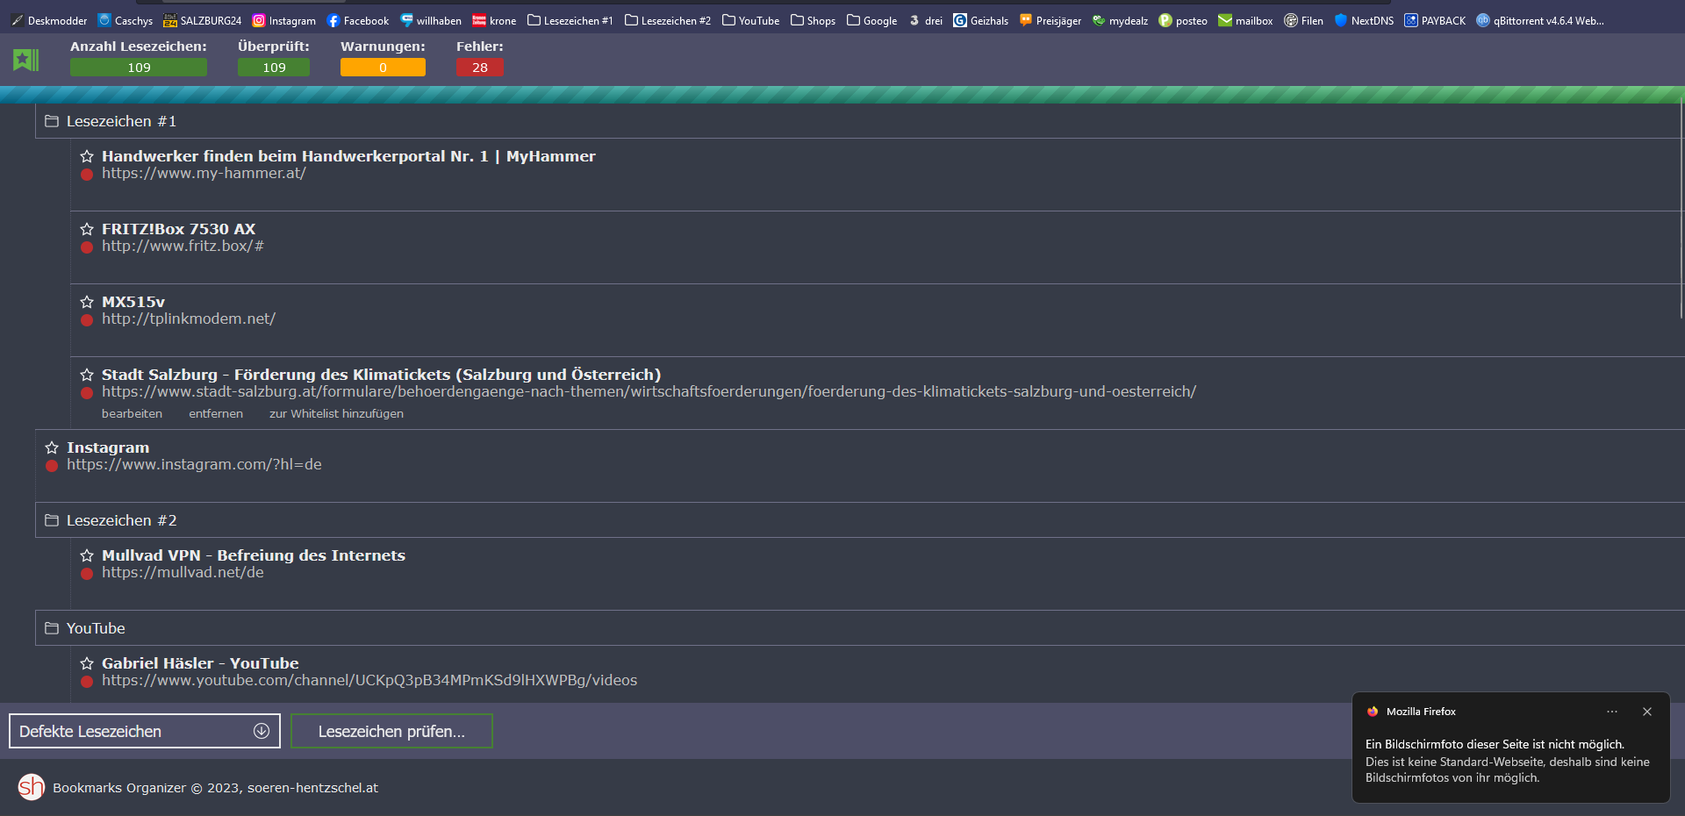Click entfernen under Stadt Salzburg bookmark
This screenshot has height=816, width=1685.
tap(216, 413)
